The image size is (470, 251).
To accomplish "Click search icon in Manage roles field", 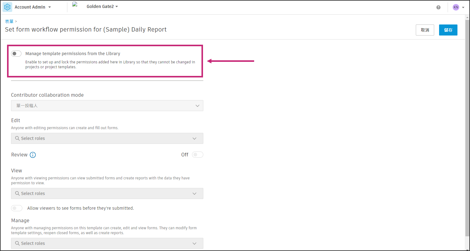I will pos(17,243).
